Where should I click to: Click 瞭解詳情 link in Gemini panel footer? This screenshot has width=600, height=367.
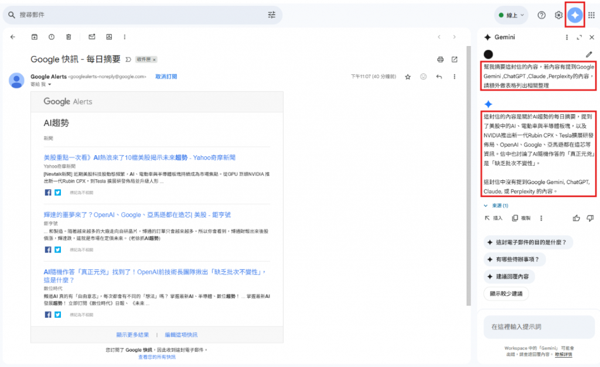click(563, 354)
